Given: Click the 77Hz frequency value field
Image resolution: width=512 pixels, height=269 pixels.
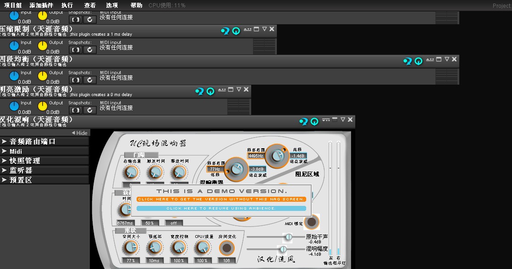Looking at the screenshot, I should (215, 169).
